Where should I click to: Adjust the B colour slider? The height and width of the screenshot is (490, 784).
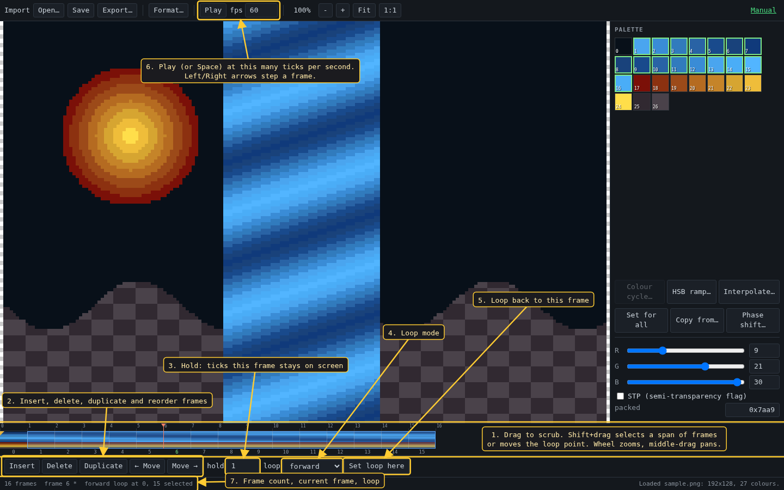coord(685,382)
